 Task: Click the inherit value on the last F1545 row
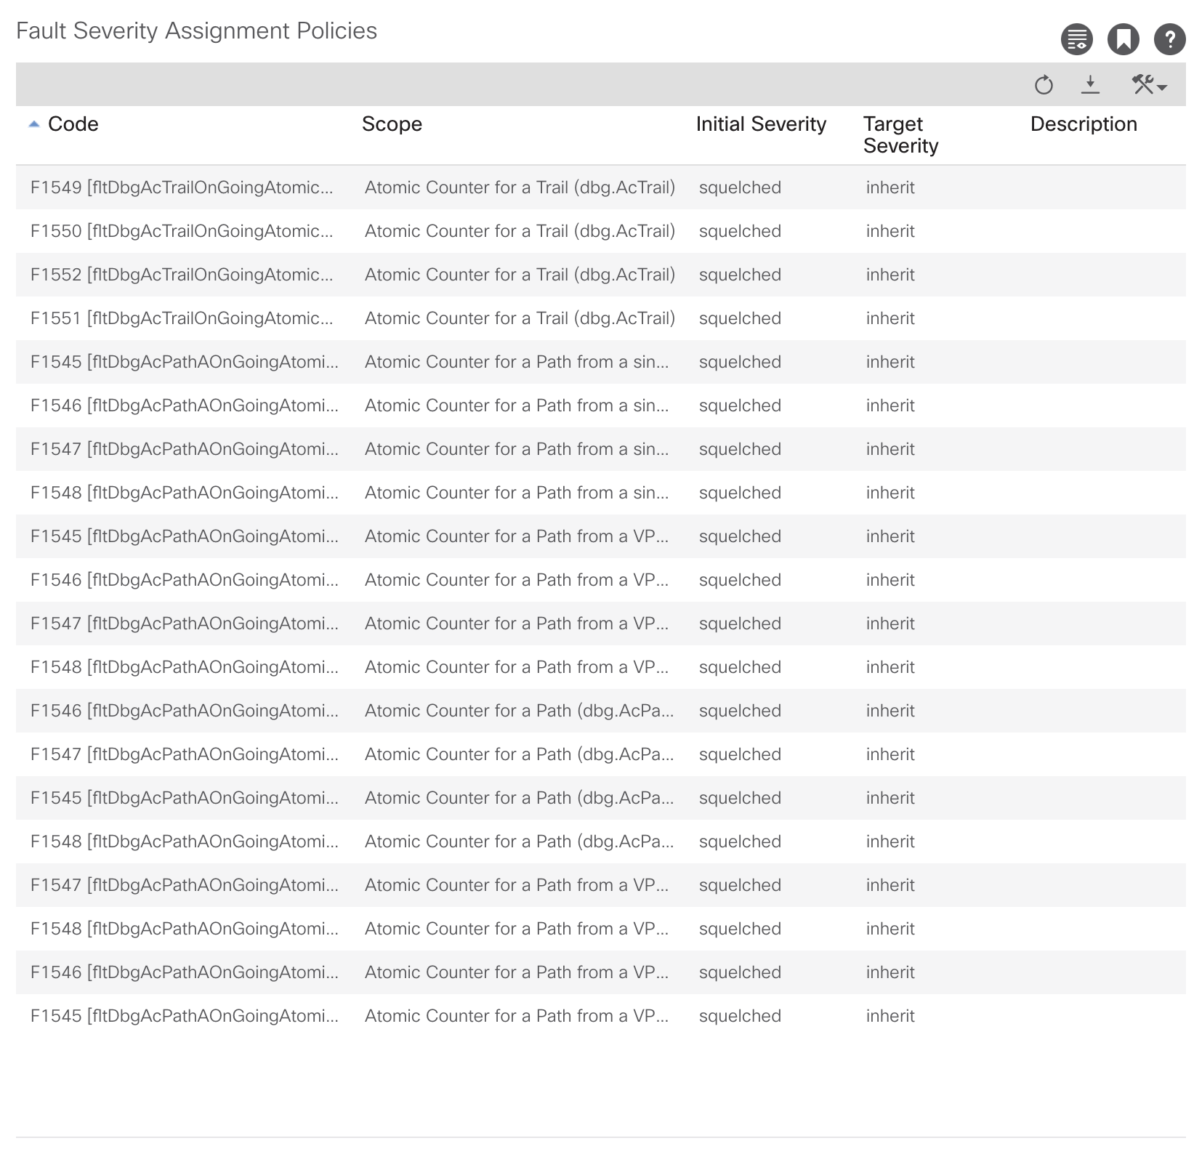click(x=890, y=1016)
